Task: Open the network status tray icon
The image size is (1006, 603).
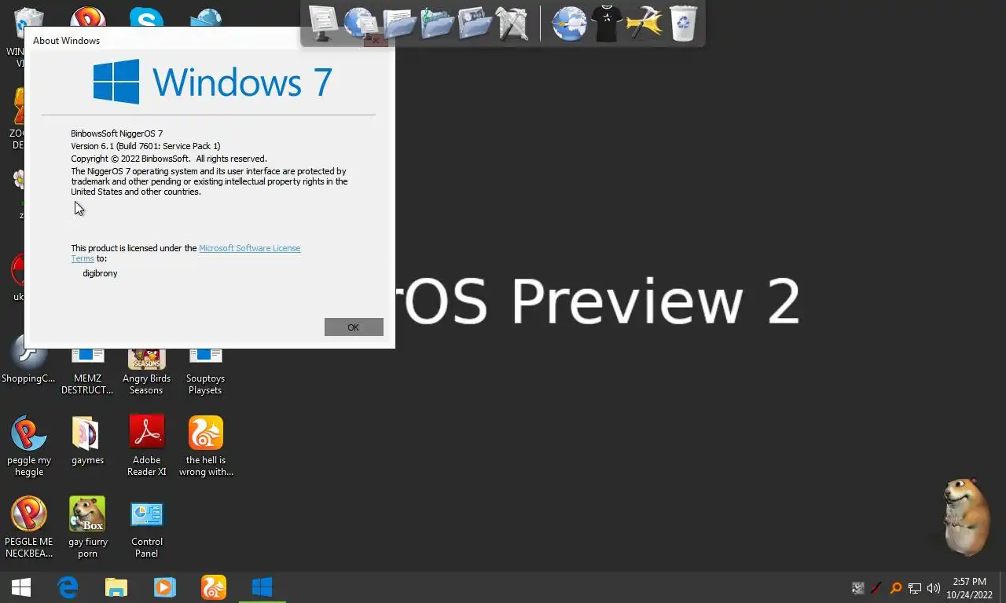Action: click(915, 587)
